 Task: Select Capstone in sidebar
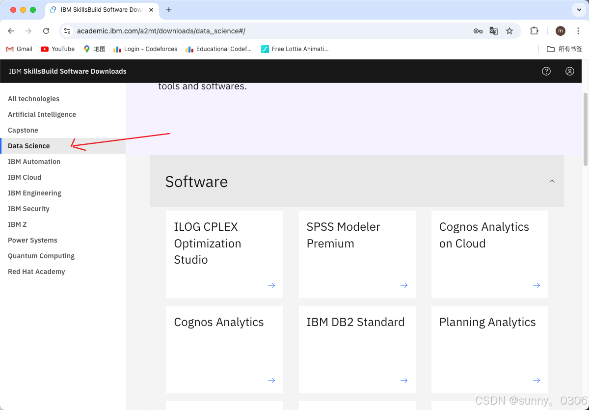[x=63, y=130]
